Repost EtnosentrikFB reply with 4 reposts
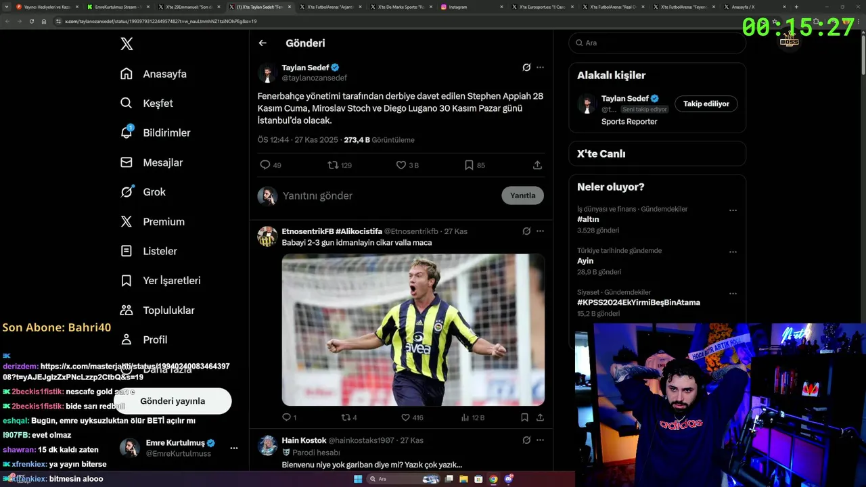 coord(346,417)
